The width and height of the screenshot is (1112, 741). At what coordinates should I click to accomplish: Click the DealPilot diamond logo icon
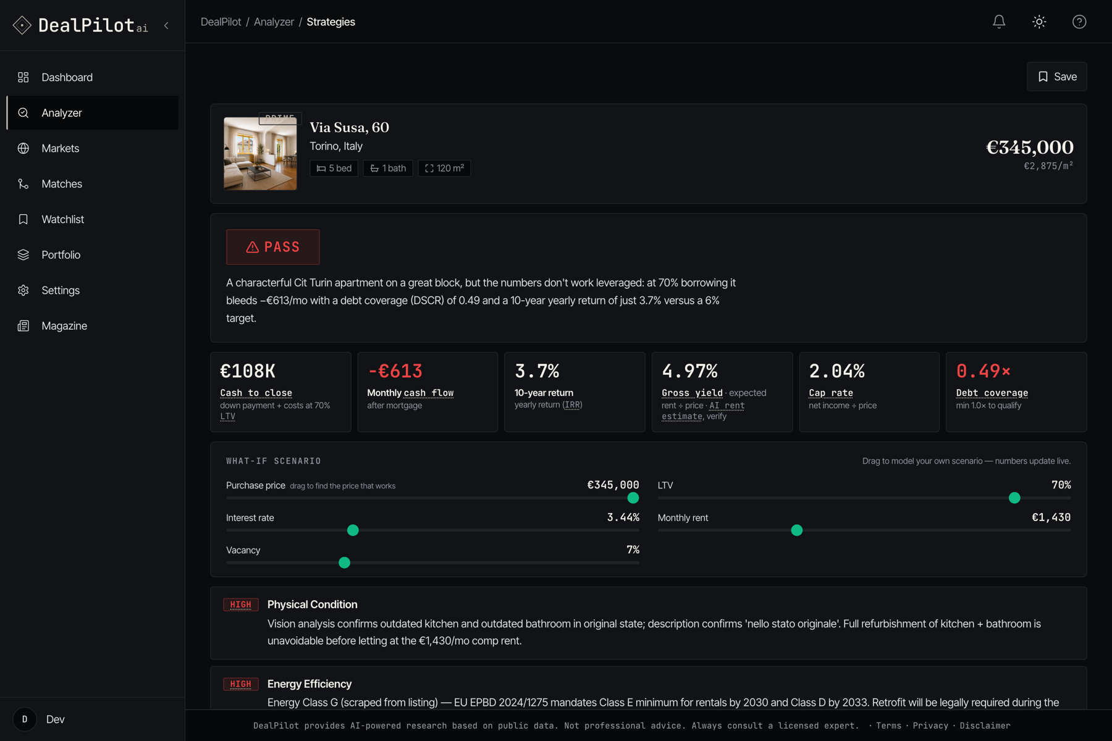(22, 25)
